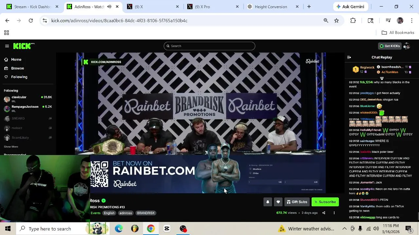The height and width of the screenshot is (235, 419).
Task: Click the Get KICKs button
Action: click(x=390, y=46)
